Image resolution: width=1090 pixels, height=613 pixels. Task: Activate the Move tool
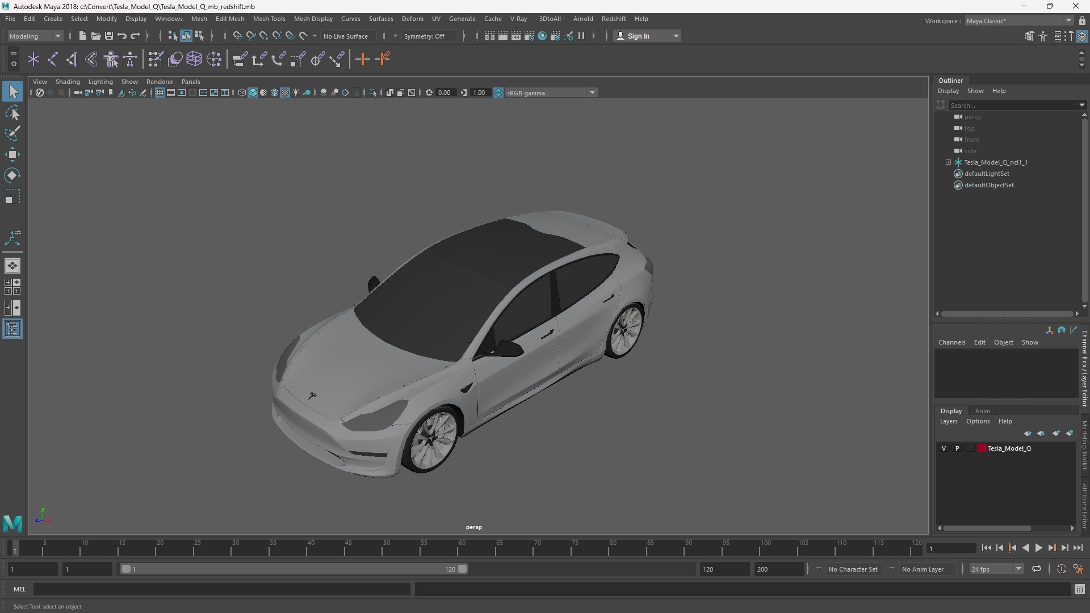pyautogui.click(x=12, y=154)
